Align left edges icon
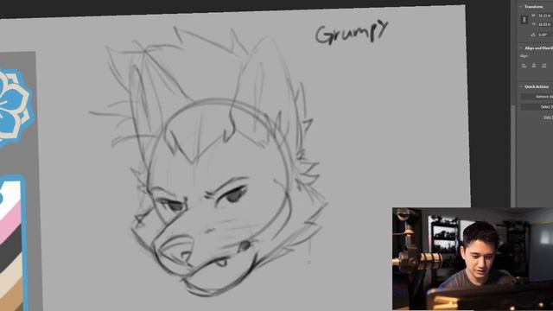This screenshot has height=311, width=553. click(x=524, y=66)
